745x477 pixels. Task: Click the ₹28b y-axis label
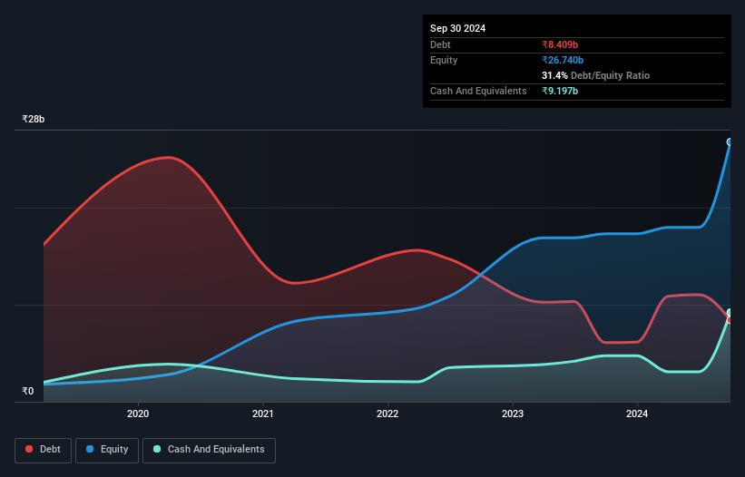34,119
